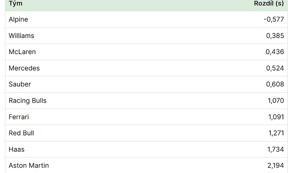Click the 0,385 value for Williams
288x173 pixels.
click(275, 36)
